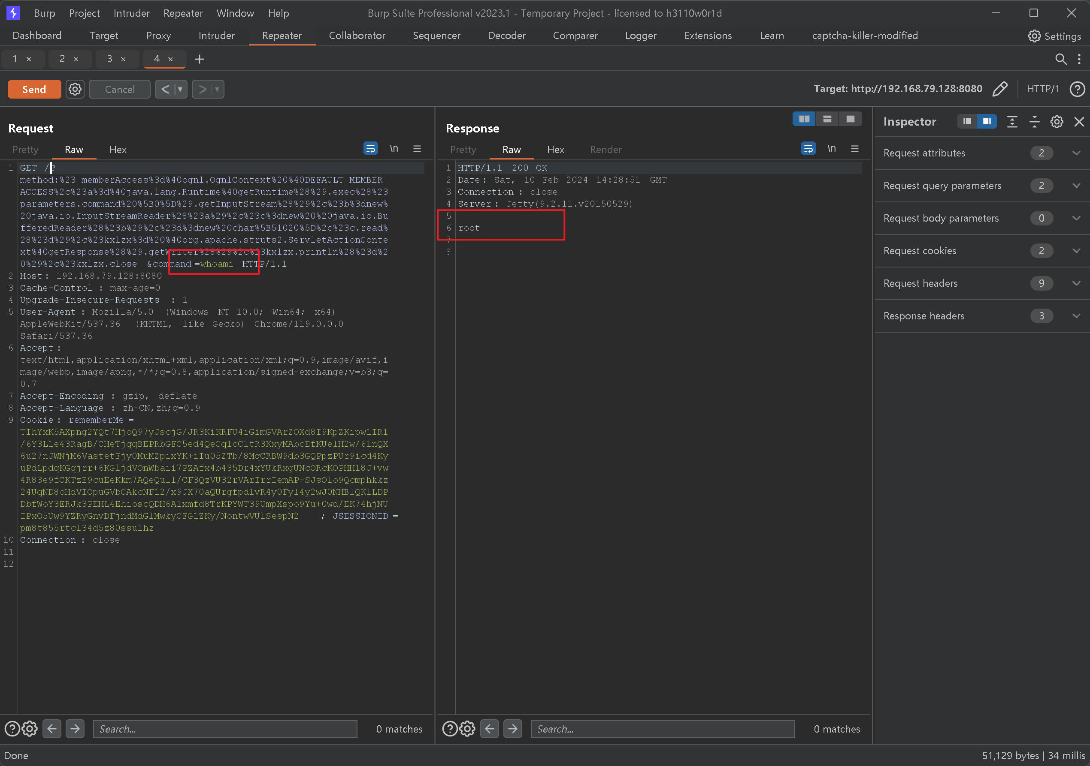The width and height of the screenshot is (1090, 766).
Task: Open the Decoder tab
Action: click(506, 36)
